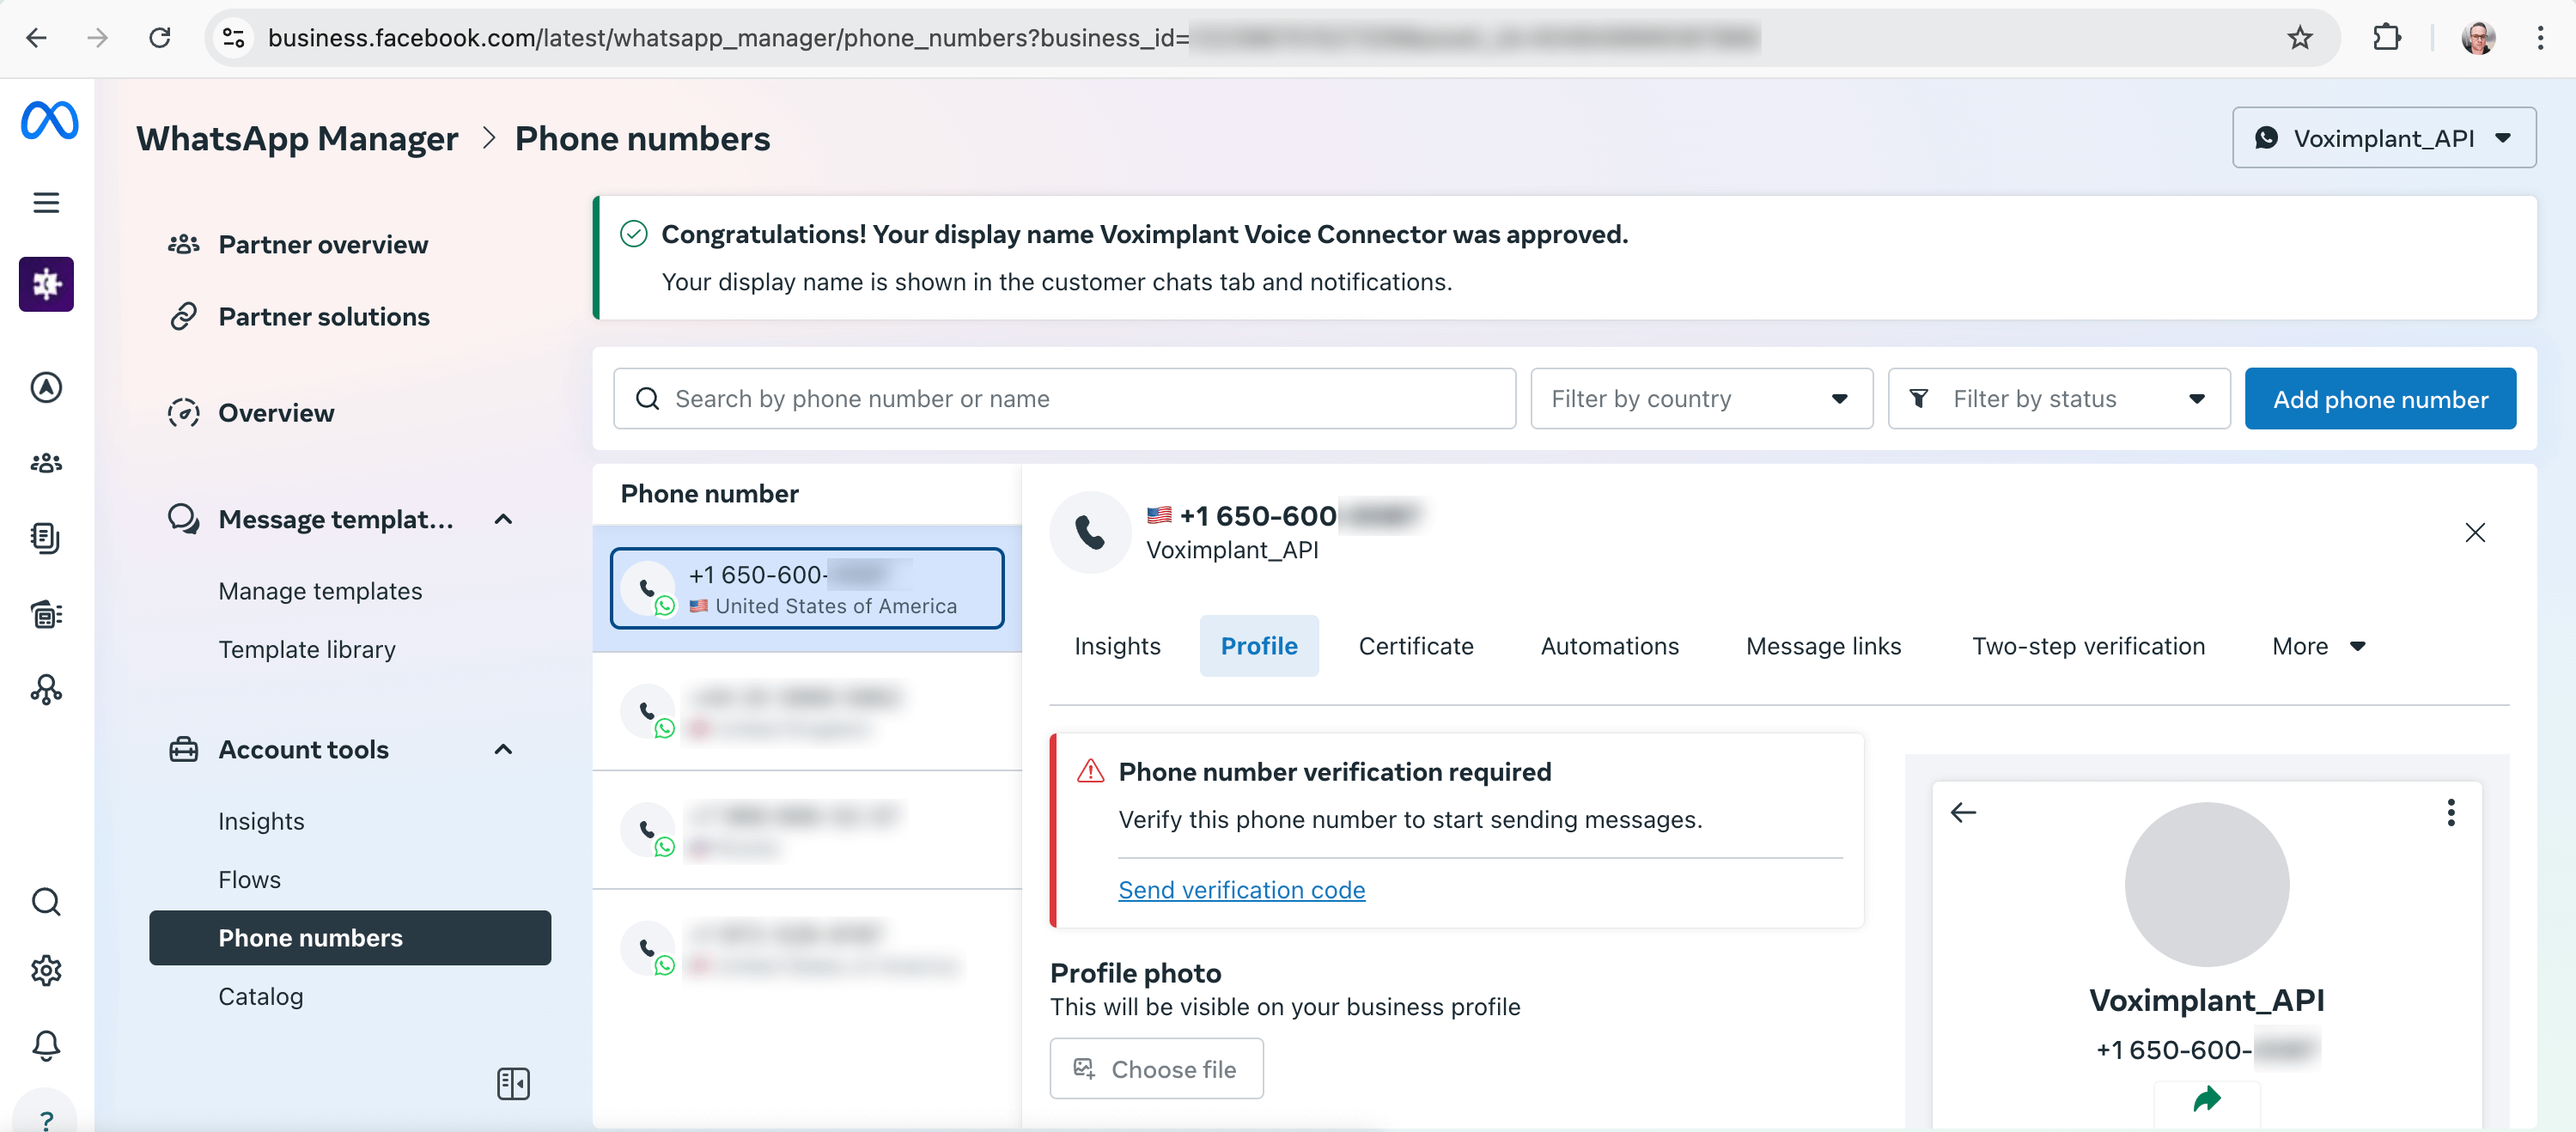Open the hamburger navigation menu icon
This screenshot has height=1132, width=2576.
[46, 201]
